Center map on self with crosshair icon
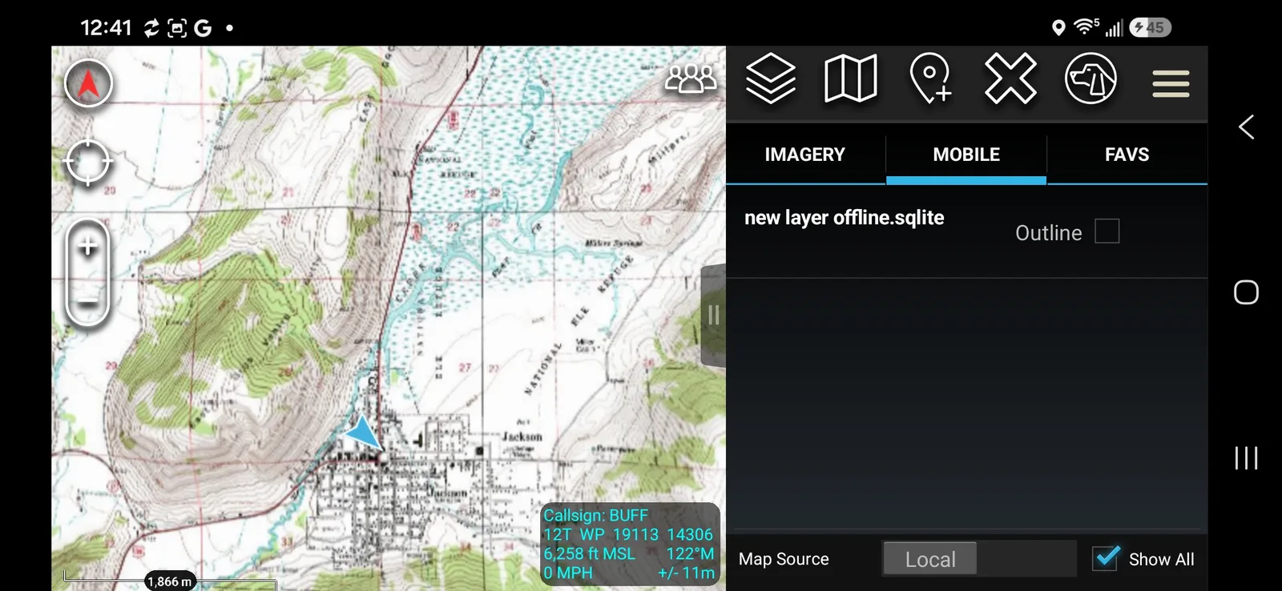 [x=88, y=162]
